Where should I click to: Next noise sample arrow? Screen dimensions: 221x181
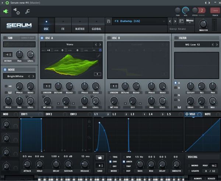pos(33,76)
